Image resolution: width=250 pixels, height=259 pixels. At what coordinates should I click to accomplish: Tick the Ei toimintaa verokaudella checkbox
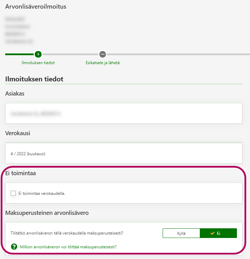13,193
